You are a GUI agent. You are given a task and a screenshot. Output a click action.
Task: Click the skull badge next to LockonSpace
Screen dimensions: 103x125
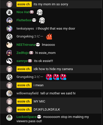[x=39, y=117]
